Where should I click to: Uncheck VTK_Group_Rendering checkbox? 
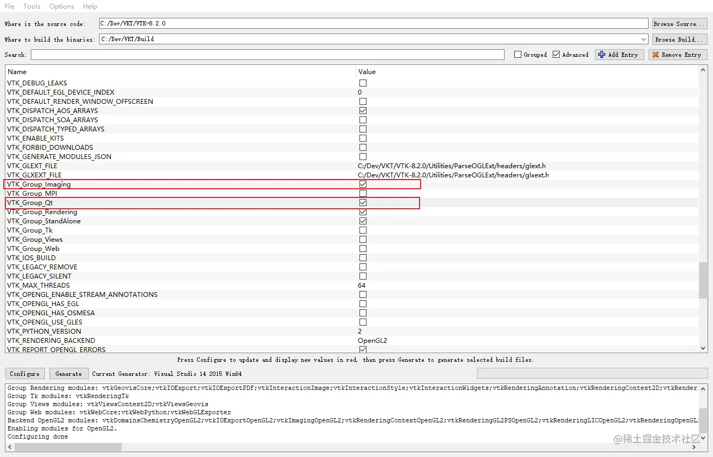[x=363, y=212]
